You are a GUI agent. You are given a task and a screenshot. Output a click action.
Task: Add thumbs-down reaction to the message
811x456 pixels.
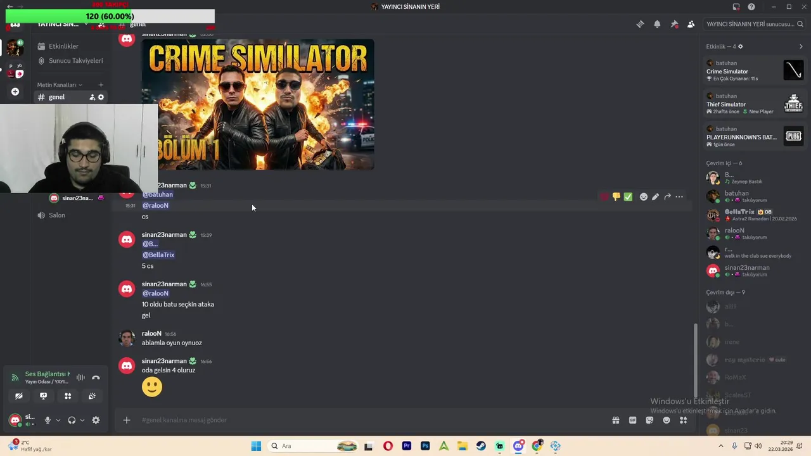pyautogui.click(x=616, y=197)
